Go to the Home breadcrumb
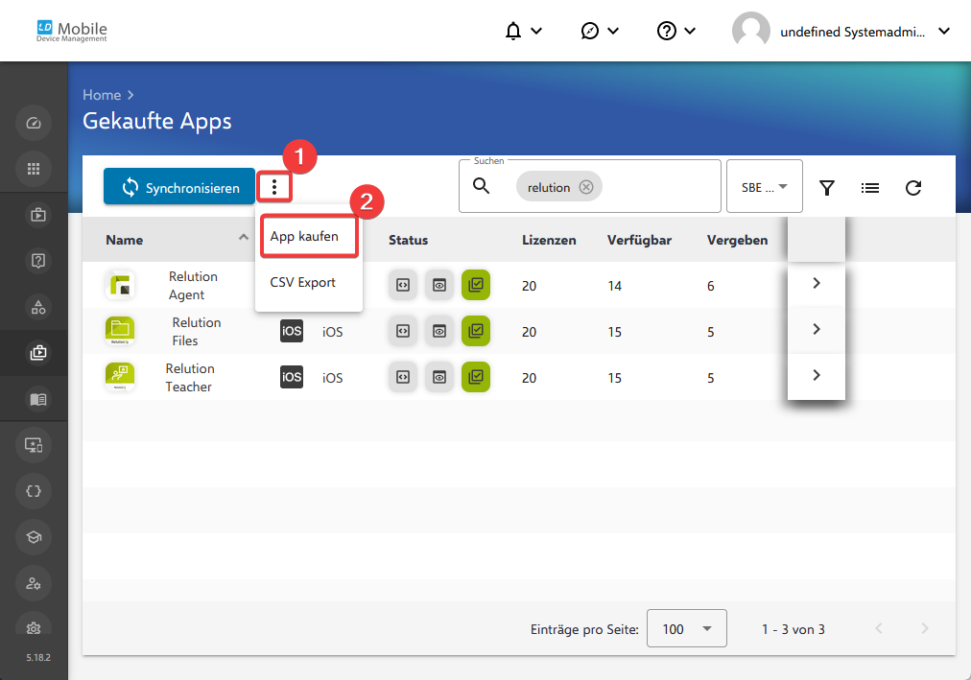 click(102, 95)
